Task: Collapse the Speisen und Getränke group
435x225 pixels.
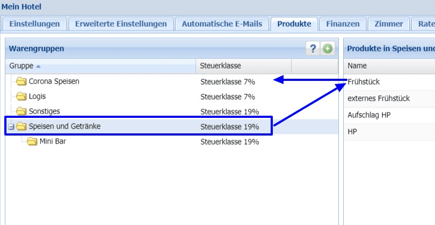Action: (x=10, y=127)
